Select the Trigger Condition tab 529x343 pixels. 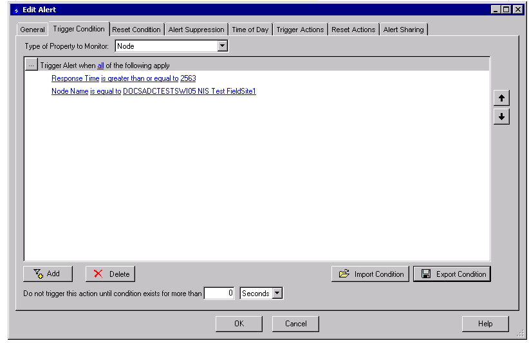(x=79, y=29)
